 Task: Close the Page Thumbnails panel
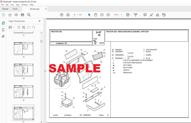point(39,21)
